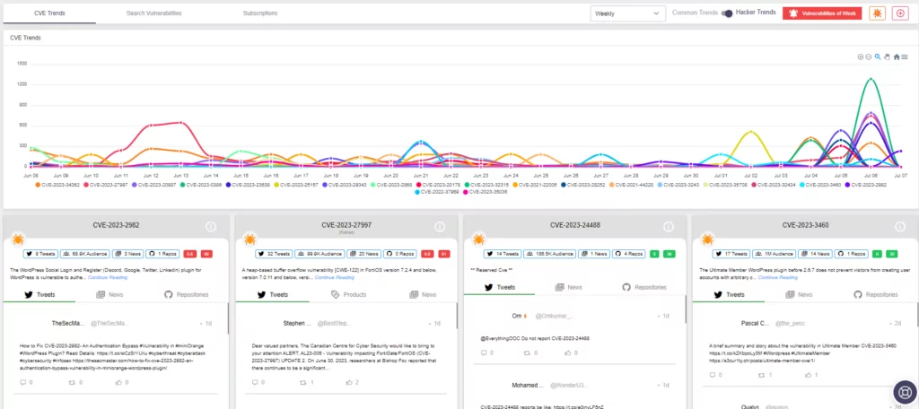Open Products tab in CVE-2023-27997 card
The width and height of the screenshot is (919, 409).
pos(348,295)
